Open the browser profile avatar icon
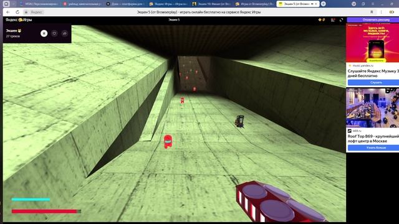This screenshot has height=224, width=399. [353, 4]
